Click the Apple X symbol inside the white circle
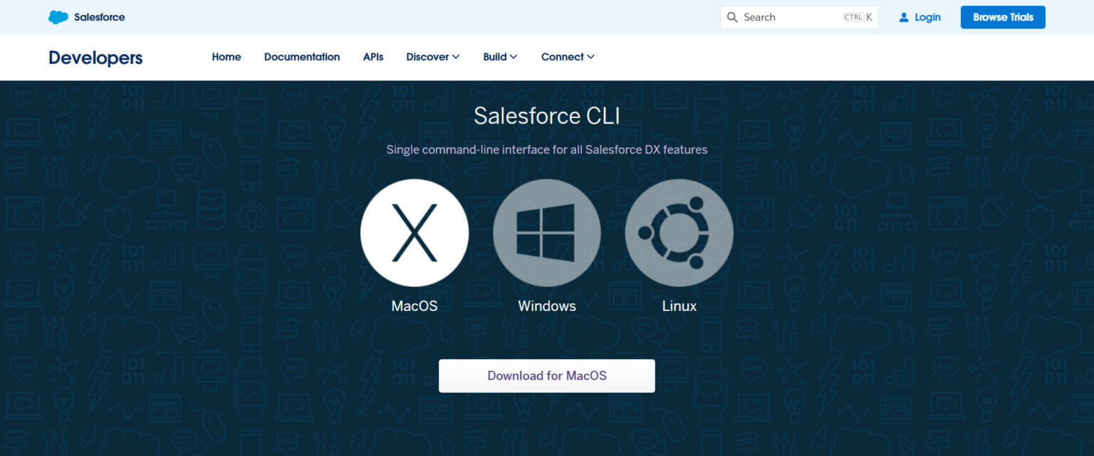This screenshot has width=1094, height=456. pyautogui.click(x=415, y=233)
